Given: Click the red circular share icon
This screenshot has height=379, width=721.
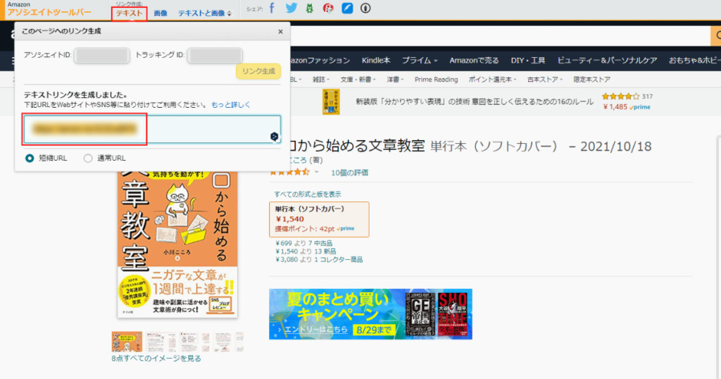Looking at the screenshot, I should [x=328, y=8].
